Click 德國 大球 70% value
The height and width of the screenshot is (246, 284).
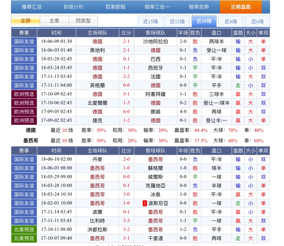[233, 130]
